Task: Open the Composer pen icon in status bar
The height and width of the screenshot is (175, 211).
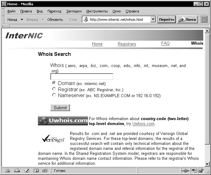Action: tap(27, 171)
